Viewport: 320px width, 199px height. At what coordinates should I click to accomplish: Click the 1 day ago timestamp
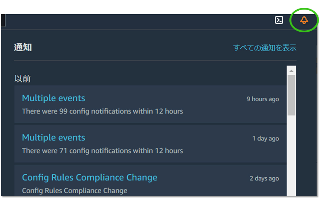266,139
